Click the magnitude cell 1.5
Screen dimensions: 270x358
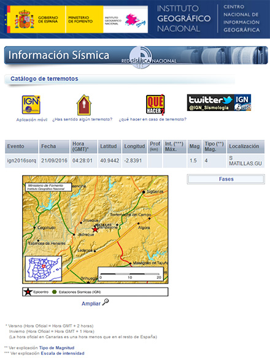tap(195, 161)
